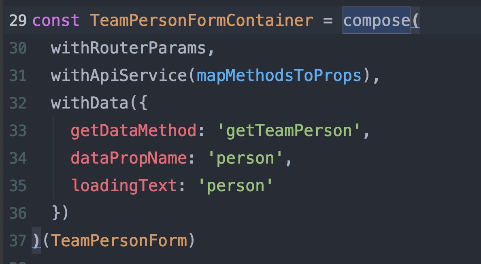
Task: Click the 'person' string after loadingText
Action: [x=235, y=186]
